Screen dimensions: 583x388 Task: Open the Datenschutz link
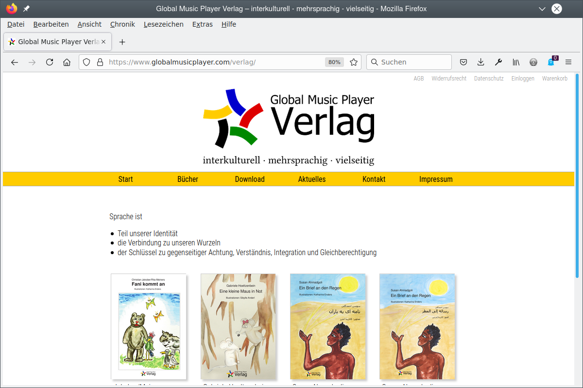click(x=489, y=79)
